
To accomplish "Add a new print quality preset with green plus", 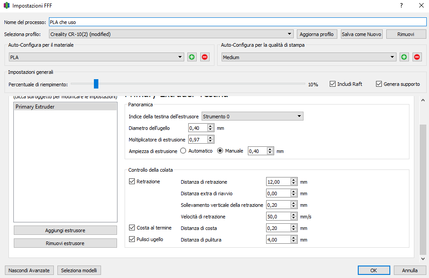I will (404, 57).
